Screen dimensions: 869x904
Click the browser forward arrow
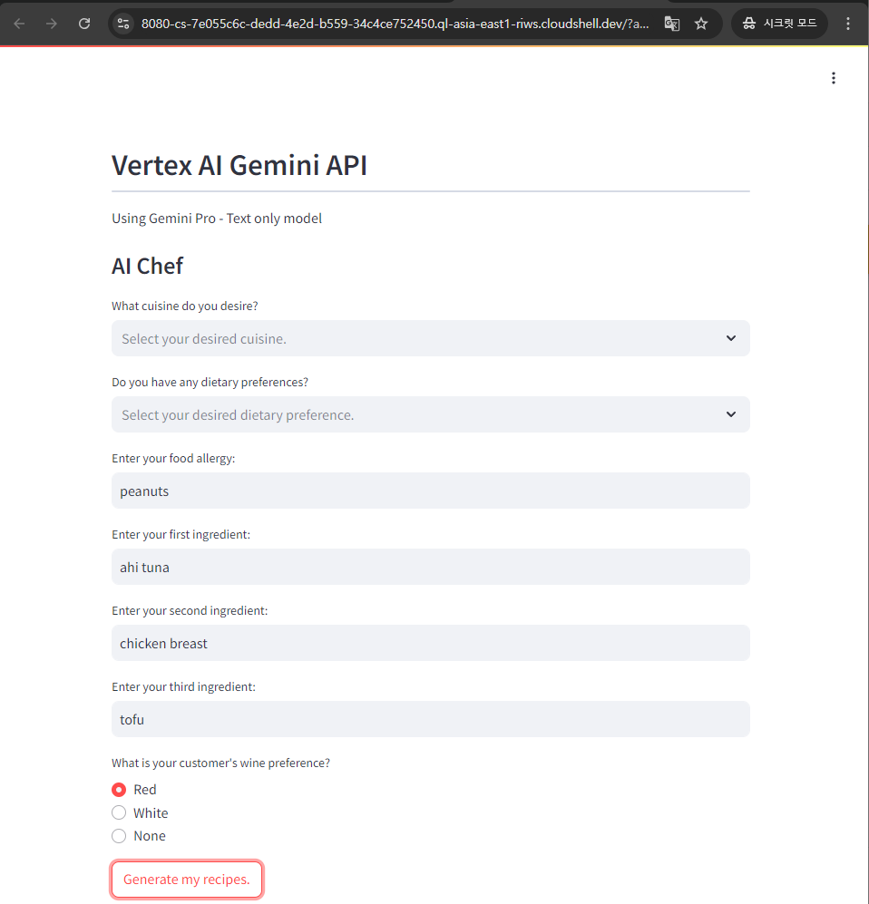coord(52,24)
